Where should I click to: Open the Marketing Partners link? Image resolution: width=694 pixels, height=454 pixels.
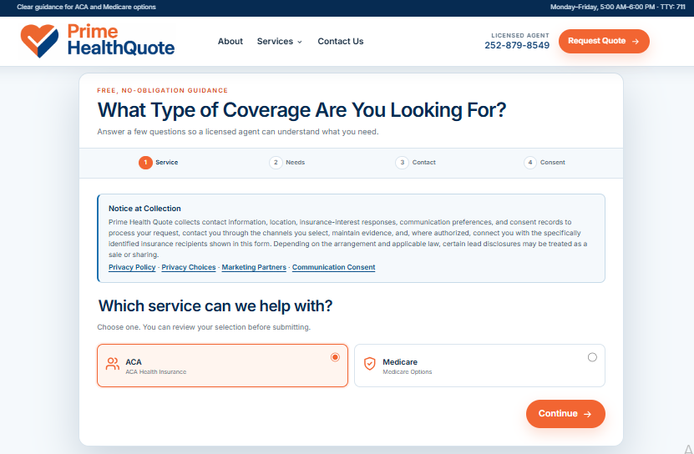click(254, 267)
